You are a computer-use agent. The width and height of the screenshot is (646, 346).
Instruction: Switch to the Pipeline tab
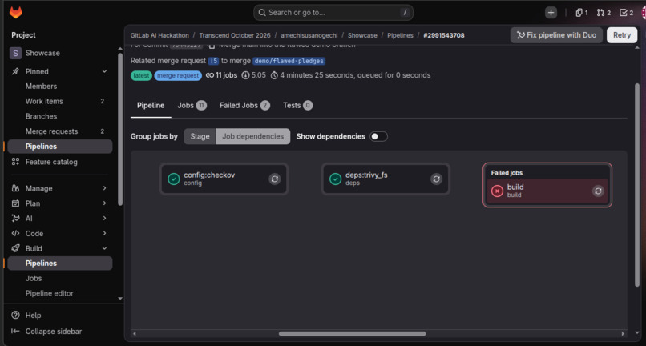coord(151,106)
